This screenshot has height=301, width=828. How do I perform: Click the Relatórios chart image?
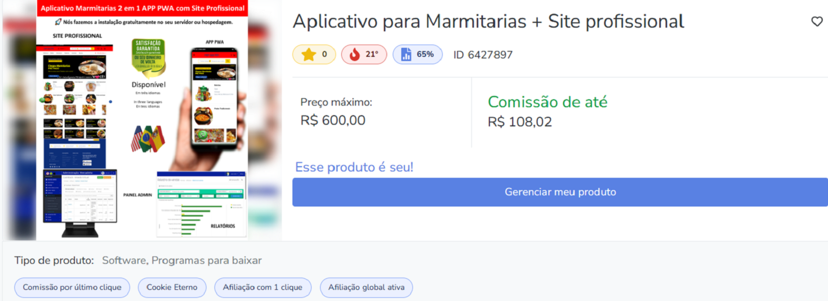click(201, 204)
